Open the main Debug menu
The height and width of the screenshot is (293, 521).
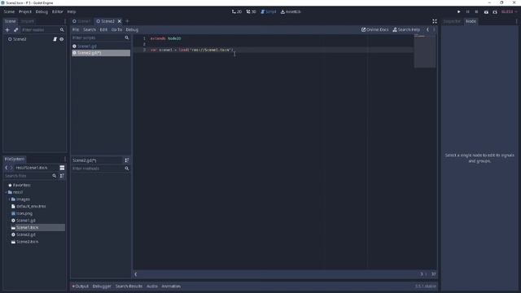pos(42,11)
